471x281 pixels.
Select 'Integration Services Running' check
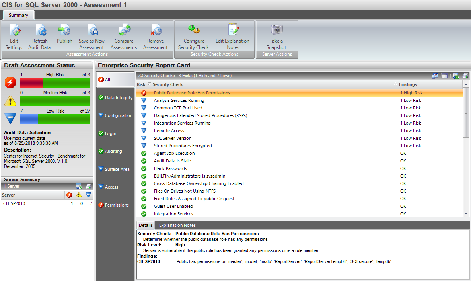click(x=299, y=123)
